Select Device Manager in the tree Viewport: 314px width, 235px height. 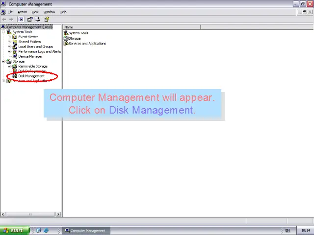coord(30,56)
